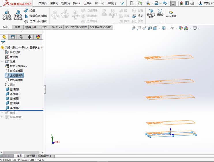Open View Orientation cube icon

pyautogui.click(x=155, y=28)
